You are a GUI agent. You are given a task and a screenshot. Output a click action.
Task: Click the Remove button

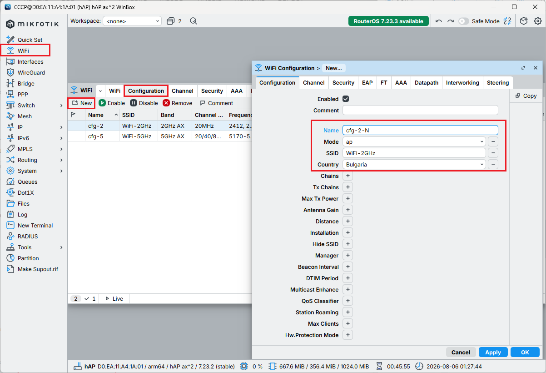pos(178,103)
